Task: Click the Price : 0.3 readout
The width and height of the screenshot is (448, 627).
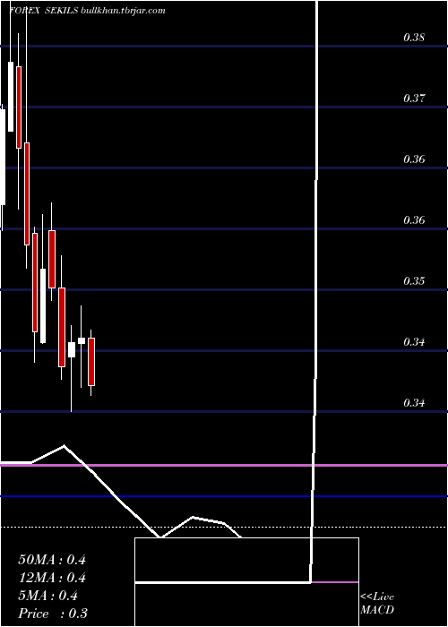Action: [53, 614]
